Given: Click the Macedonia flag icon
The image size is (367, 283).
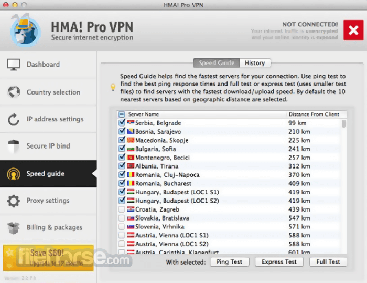Looking at the screenshot, I should pos(131,140).
